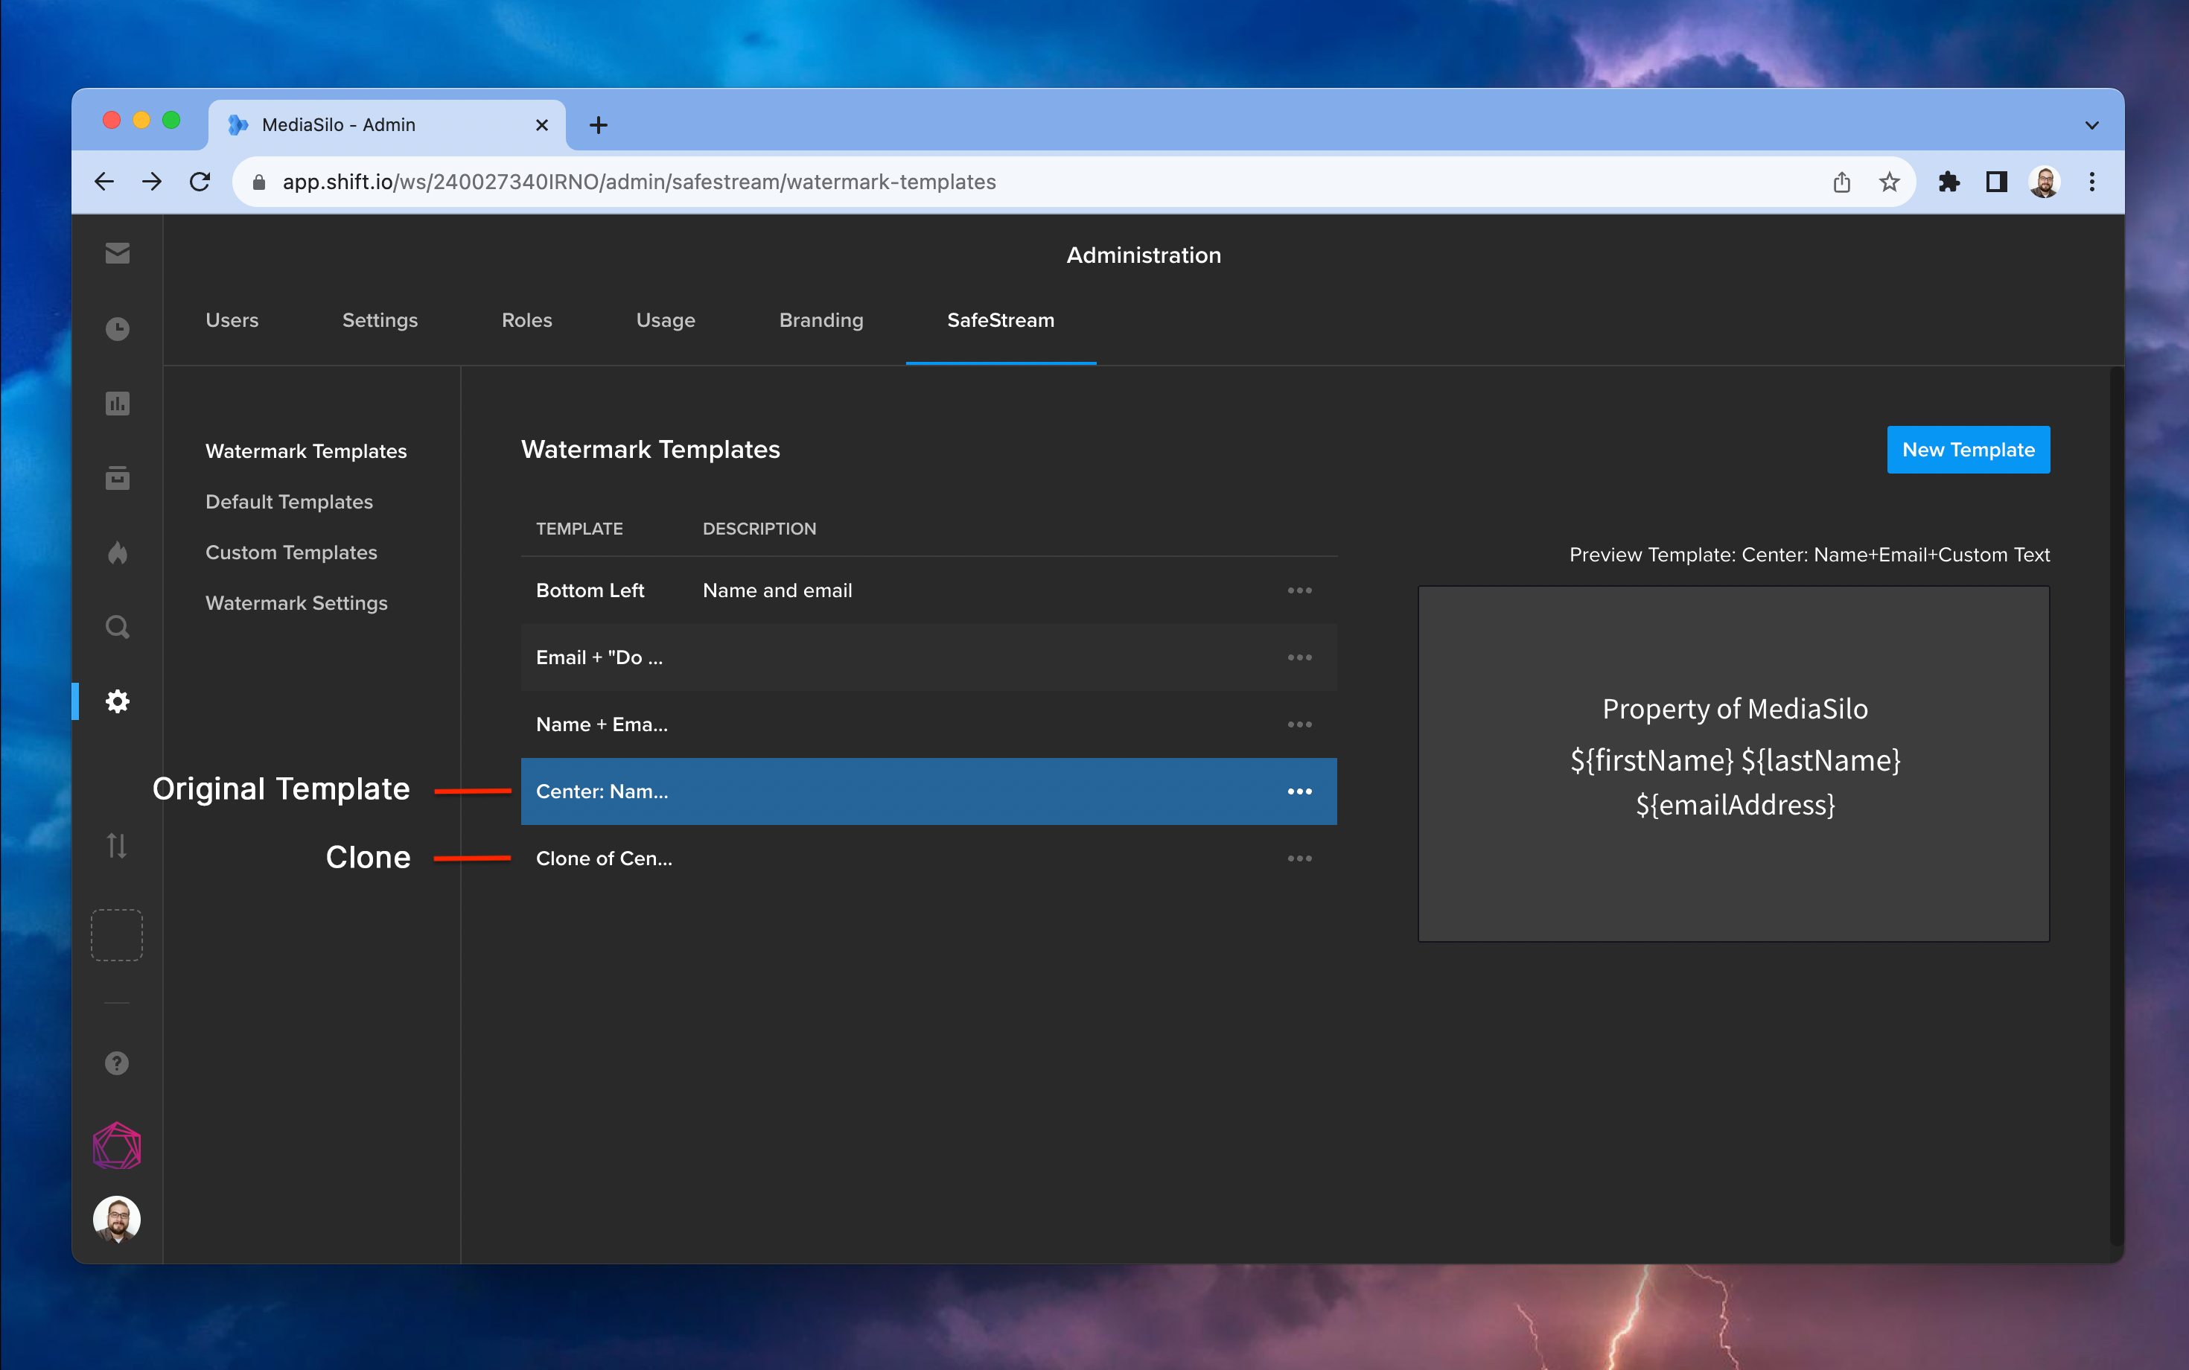Image resolution: width=2189 pixels, height=1370 pixels.
Task: Click the TEMPLATE column header
Action: (579, 529)
